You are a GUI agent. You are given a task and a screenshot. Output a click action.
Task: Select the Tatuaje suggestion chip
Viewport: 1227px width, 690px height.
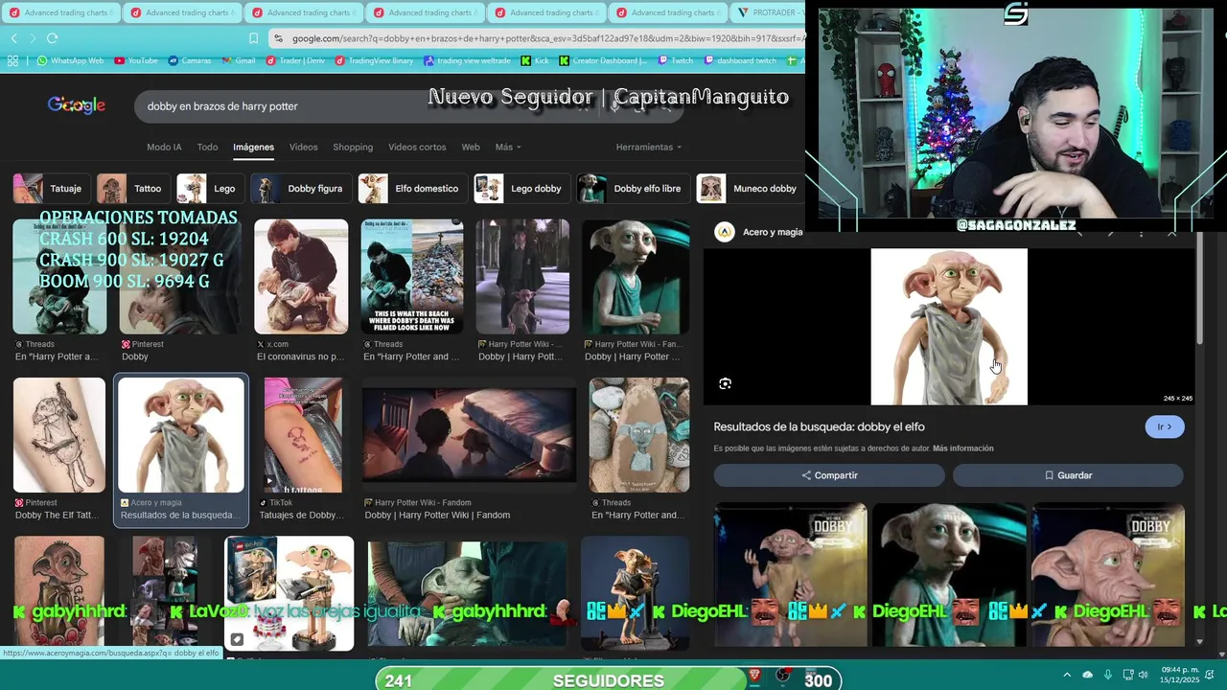[x=52, y=189]
